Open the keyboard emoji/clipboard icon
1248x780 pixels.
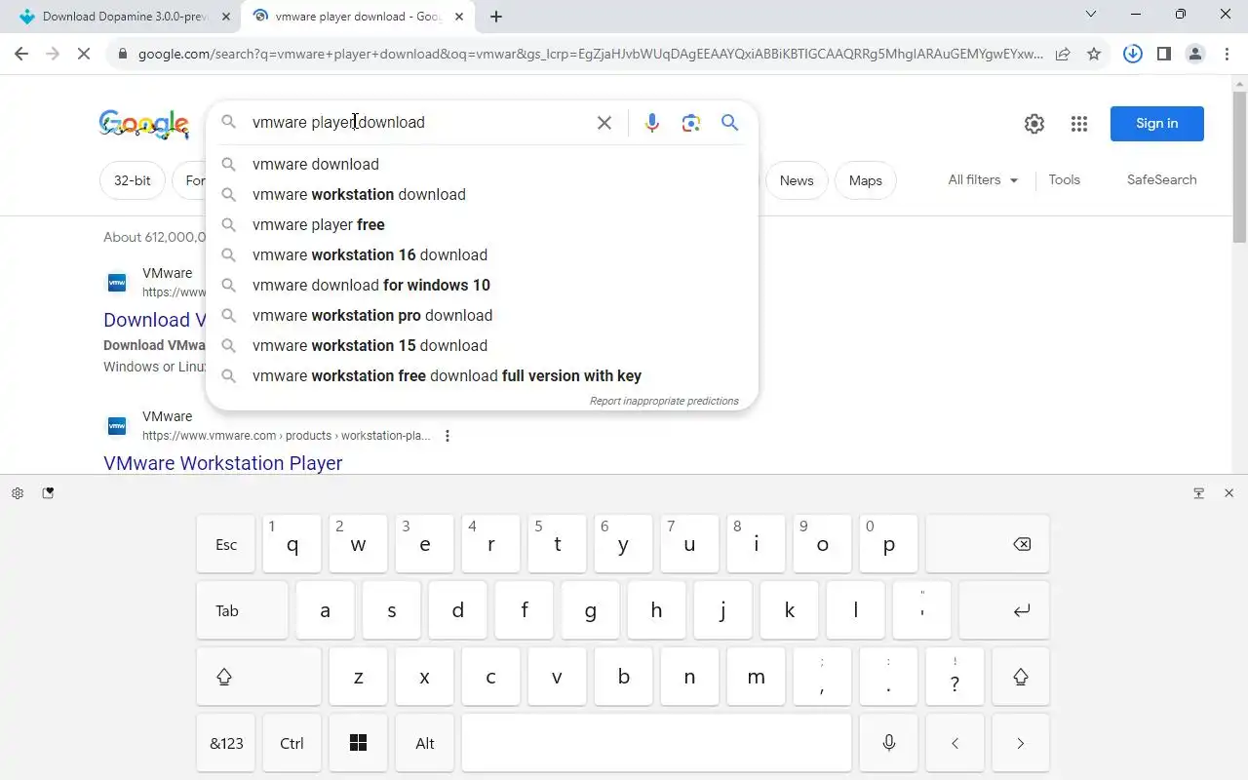(48, 493)
